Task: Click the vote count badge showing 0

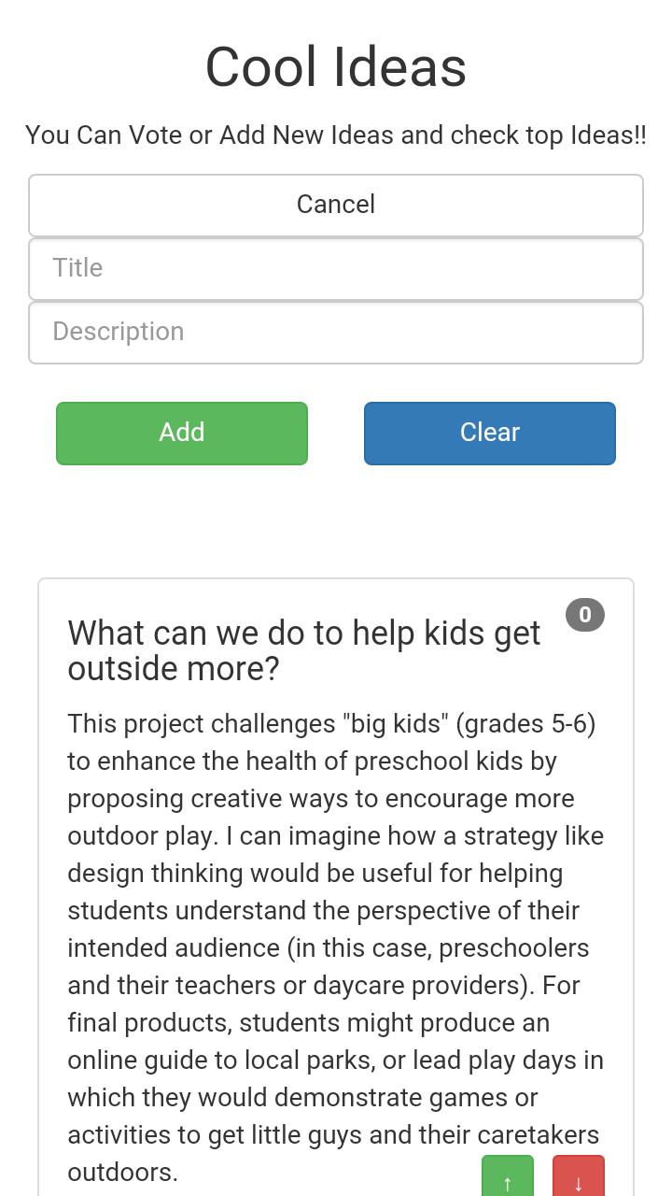Action: pos(585,615)
